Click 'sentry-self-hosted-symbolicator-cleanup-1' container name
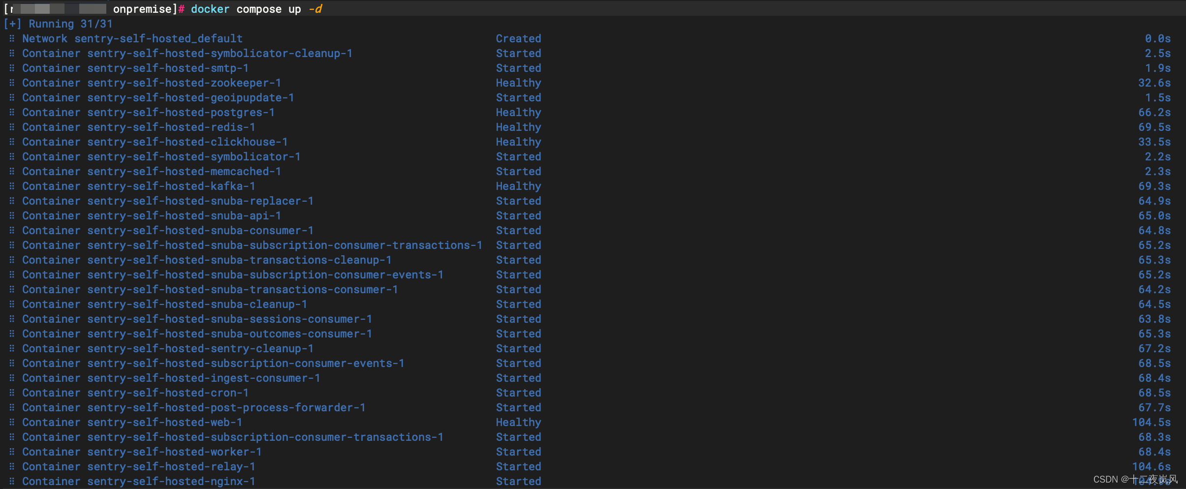 click(220, 53)
